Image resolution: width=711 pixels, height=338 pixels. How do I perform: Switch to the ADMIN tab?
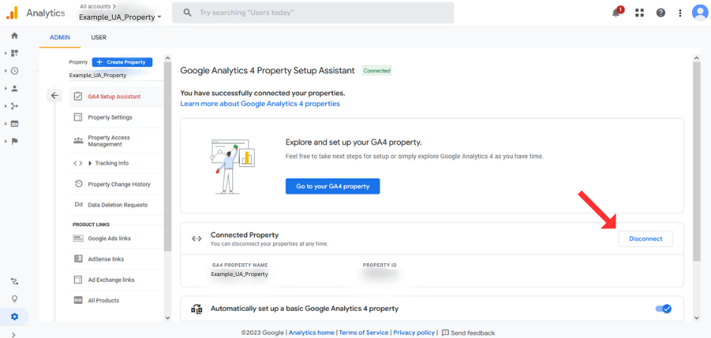[60, 38]
